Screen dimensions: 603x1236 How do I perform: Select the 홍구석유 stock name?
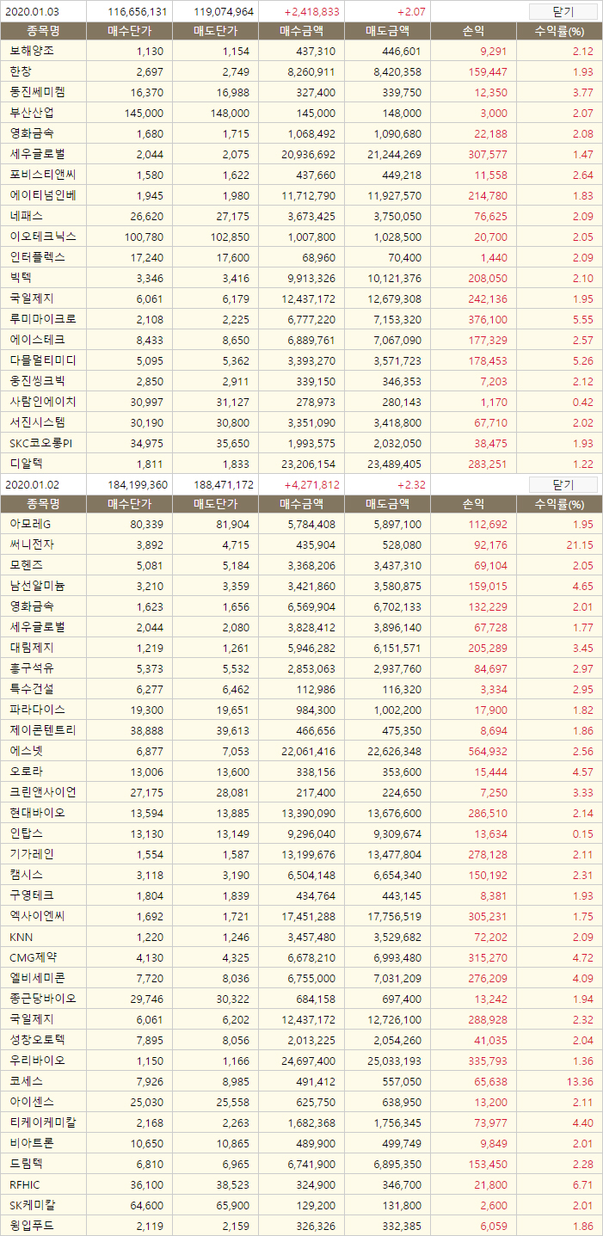pyautogui.click(x=31, y=668)
